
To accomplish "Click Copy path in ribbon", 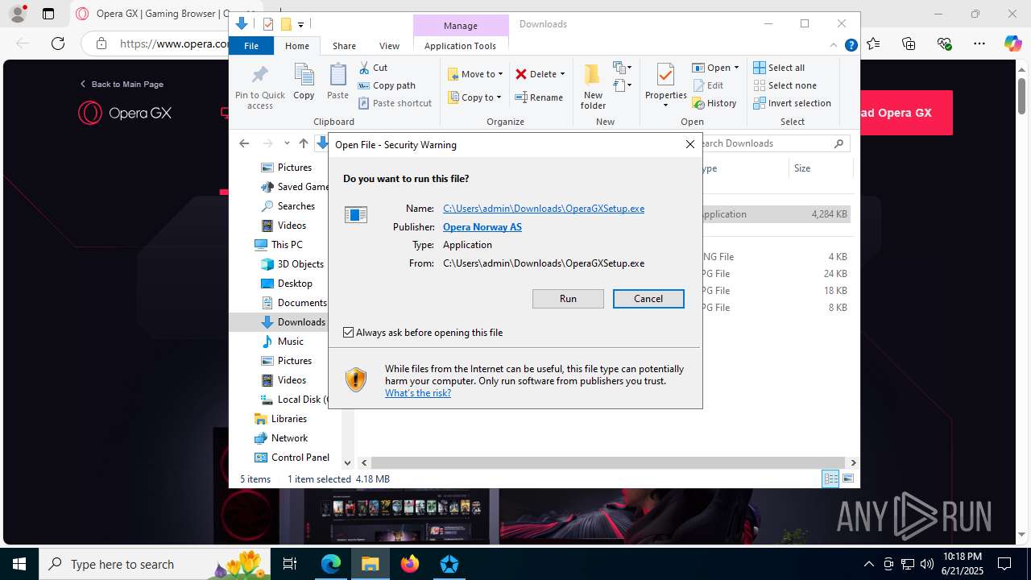I will tap(387, 85).
